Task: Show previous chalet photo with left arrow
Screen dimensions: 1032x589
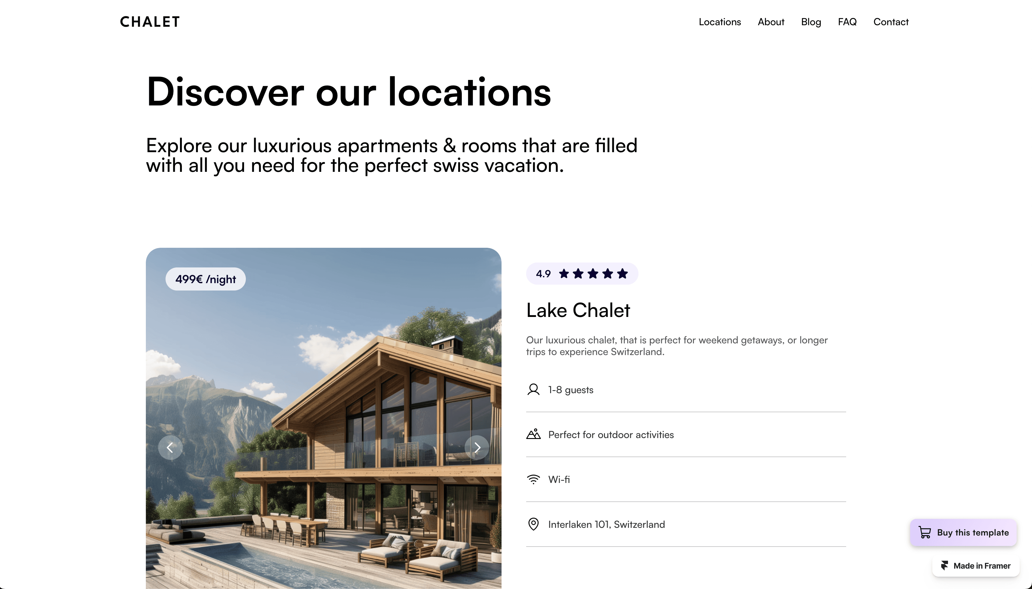Action: click(x=170, y=447)
